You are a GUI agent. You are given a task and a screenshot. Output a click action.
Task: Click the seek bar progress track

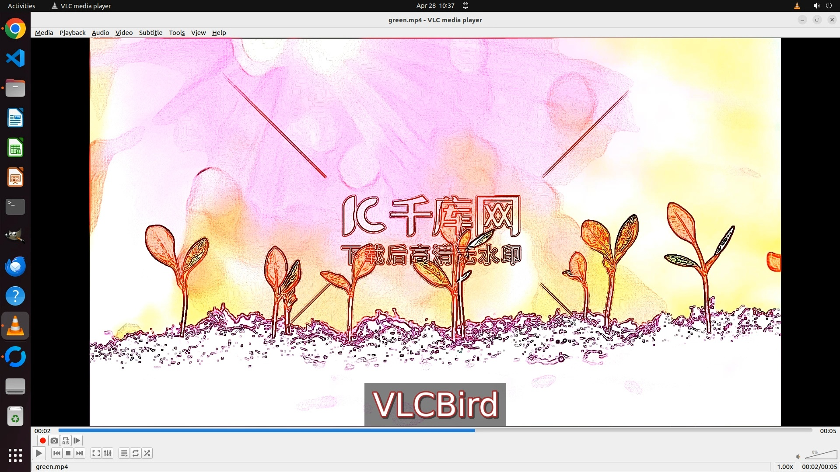[435, 430]
